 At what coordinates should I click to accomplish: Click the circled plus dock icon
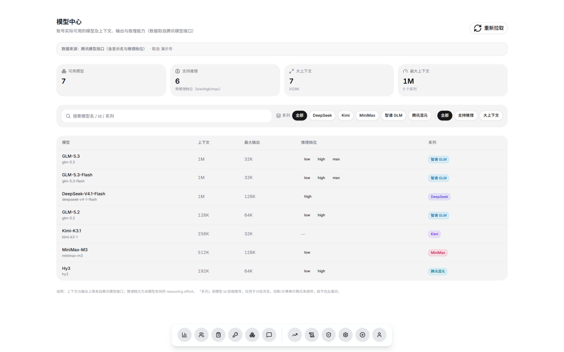(362, 335)
